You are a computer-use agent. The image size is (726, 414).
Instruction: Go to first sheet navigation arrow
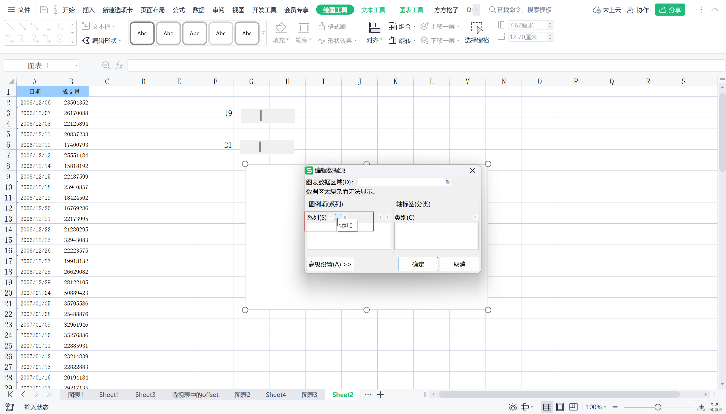(x=10, y=394)
